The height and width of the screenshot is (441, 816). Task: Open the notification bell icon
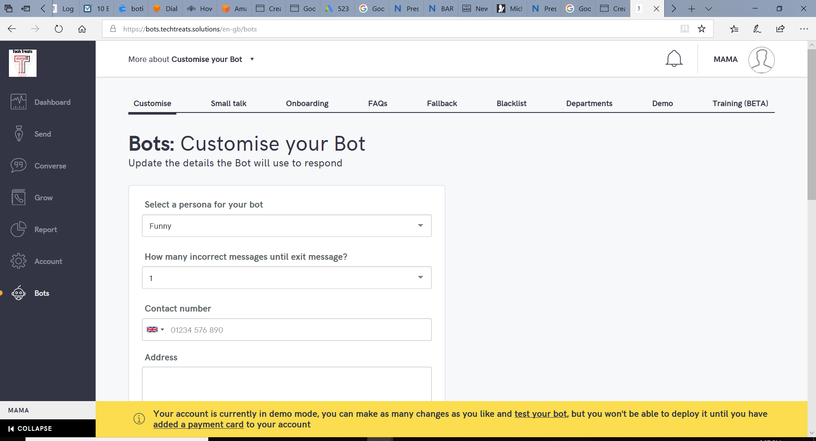tap(674, 59)
